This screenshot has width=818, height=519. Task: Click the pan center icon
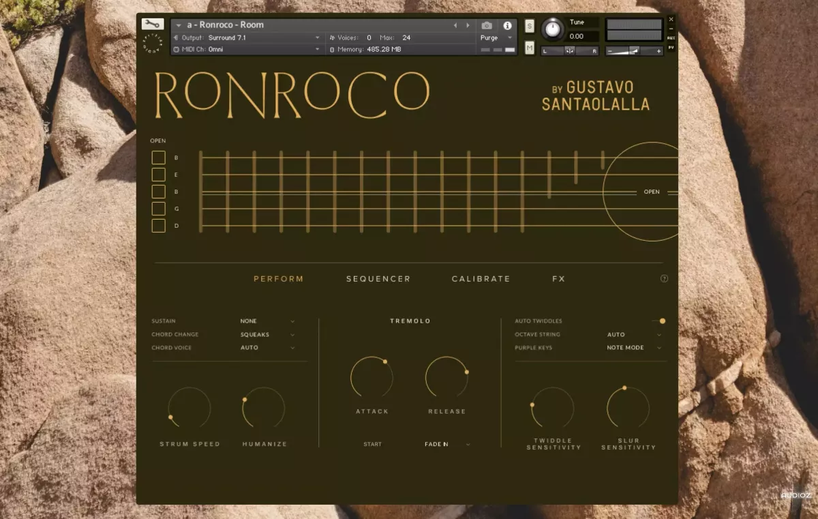point(570,51)
